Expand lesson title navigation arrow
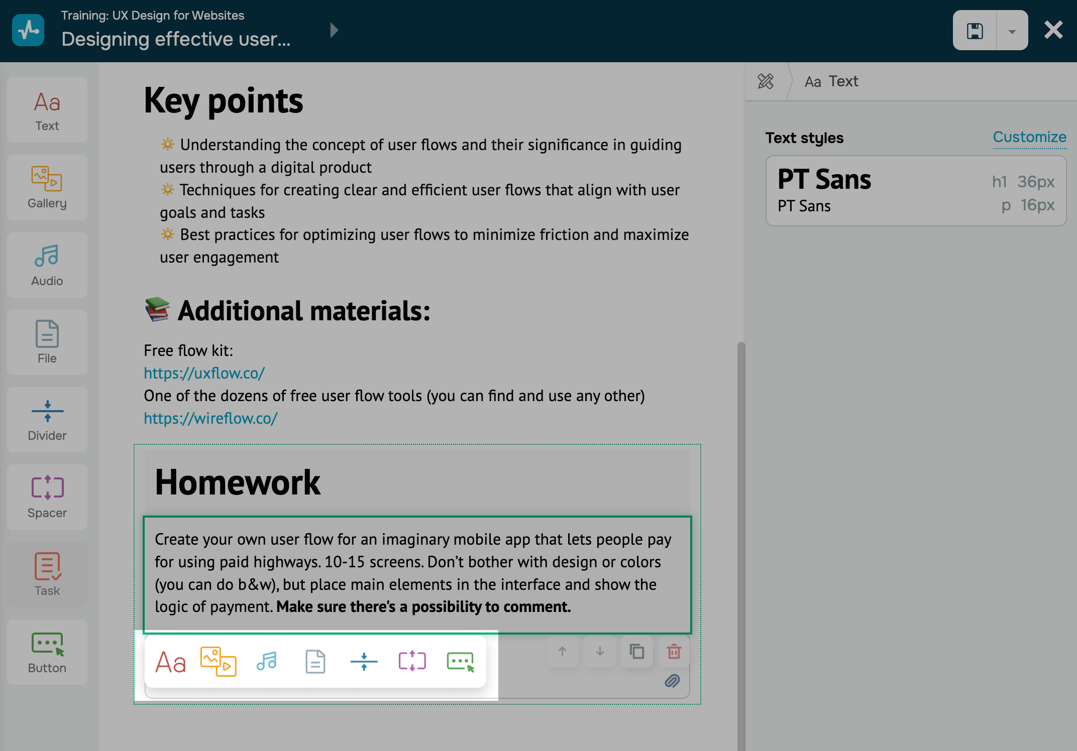 pos(334,30)
